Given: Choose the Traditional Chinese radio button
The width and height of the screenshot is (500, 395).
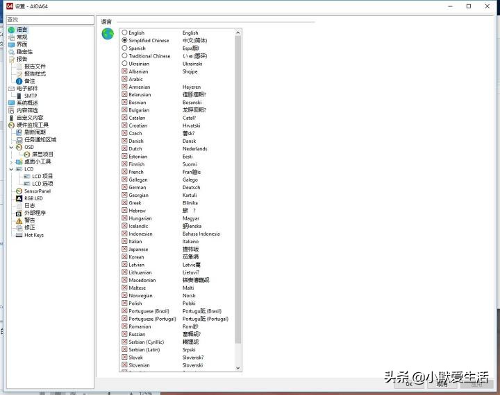Looking at the screenshot, I should click(125, 55).
